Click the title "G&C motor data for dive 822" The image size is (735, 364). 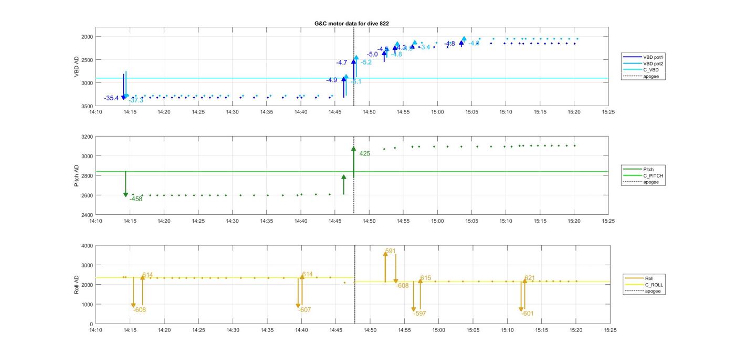(352, 23)
